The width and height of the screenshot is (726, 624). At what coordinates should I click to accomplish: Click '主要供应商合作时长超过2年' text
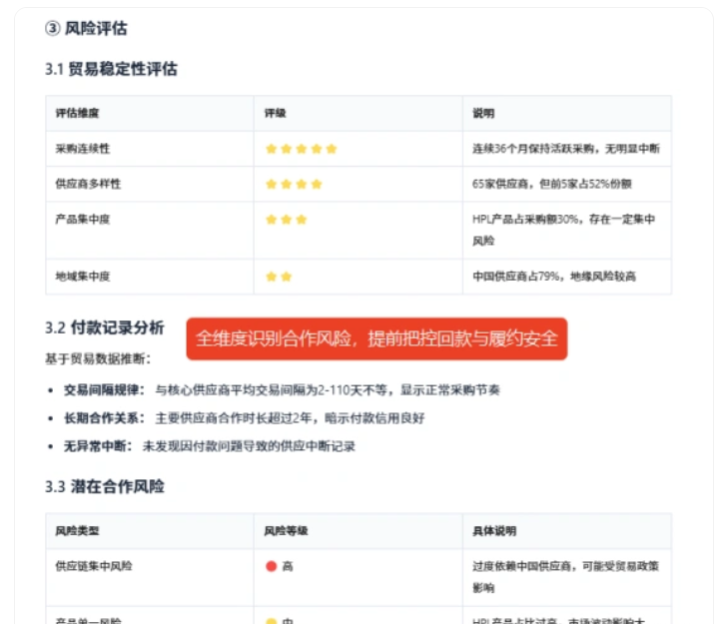[234, 418]
